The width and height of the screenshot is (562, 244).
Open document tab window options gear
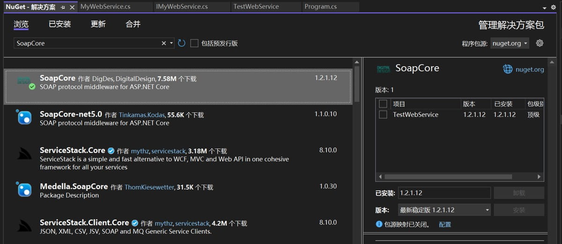coord(554,7)
